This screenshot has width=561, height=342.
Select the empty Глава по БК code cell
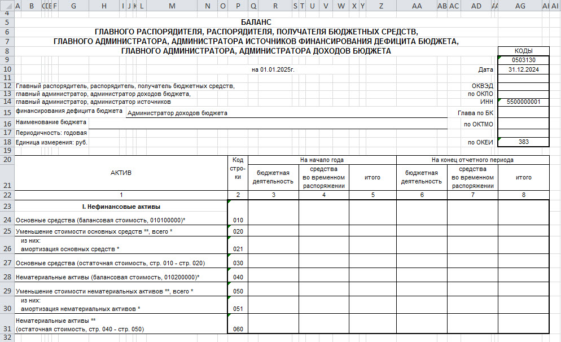click(x=523, y=112)
